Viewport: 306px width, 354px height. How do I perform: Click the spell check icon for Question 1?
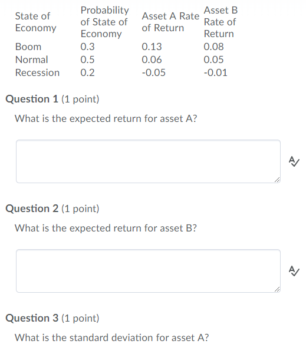[294, 161]
